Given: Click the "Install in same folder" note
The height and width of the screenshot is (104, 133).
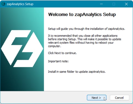Looking at the screenshot, I should [x=77, y=72].
